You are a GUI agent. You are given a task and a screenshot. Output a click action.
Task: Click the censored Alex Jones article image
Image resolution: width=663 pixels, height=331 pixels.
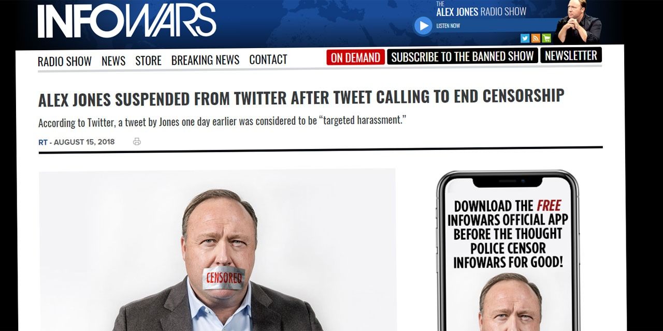[x=218, y=250]
